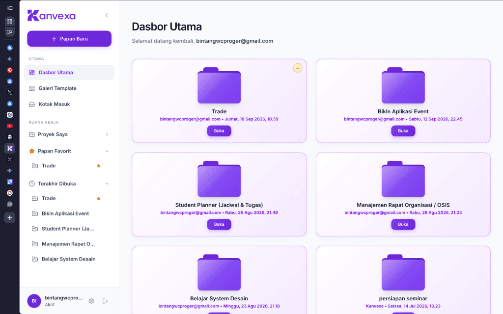
Task: Click the Dasbor Utama page heading
Action: click(167, 26)
